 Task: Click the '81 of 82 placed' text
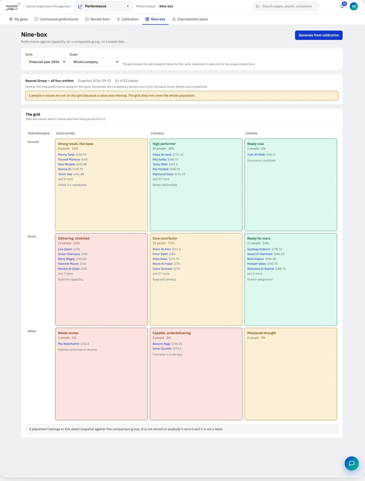click(x=127, y=81)
